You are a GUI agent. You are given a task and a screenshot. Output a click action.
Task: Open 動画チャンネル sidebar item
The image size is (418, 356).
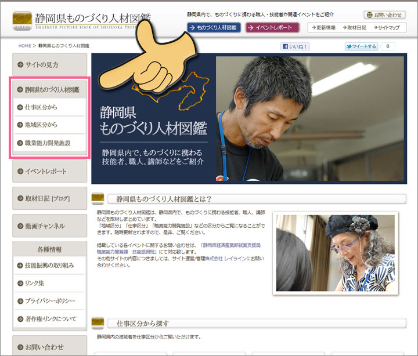pyautogui.click(x=49, y=226)
